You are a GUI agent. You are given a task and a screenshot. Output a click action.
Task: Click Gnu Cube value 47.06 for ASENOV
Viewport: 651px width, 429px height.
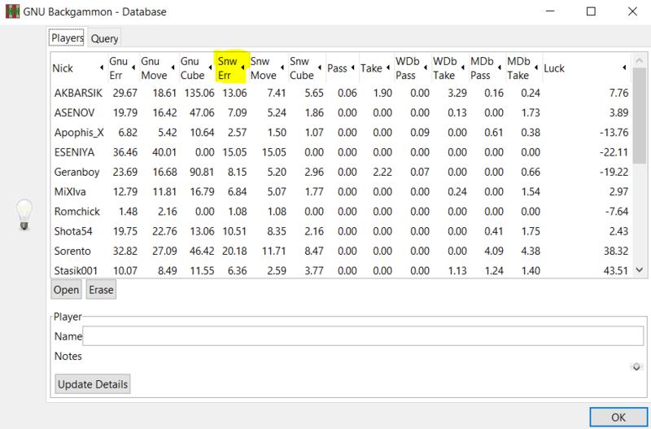pyautogui.click(x=202, y=112)
